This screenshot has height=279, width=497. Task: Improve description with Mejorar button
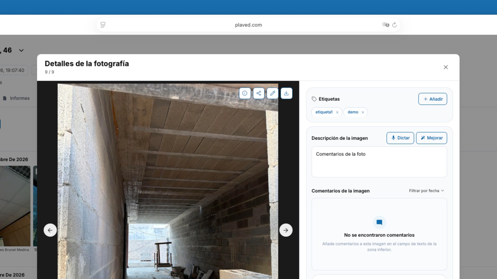431,138
